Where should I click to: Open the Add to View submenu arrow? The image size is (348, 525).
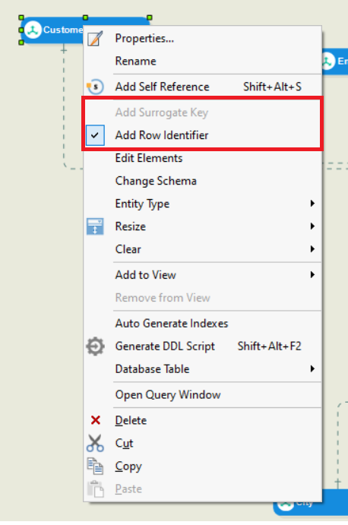coord(312,275)
